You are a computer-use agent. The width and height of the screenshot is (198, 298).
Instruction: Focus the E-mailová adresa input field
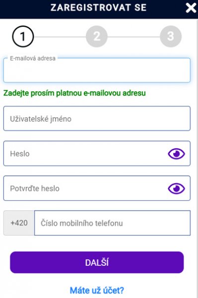pos(97,70)
